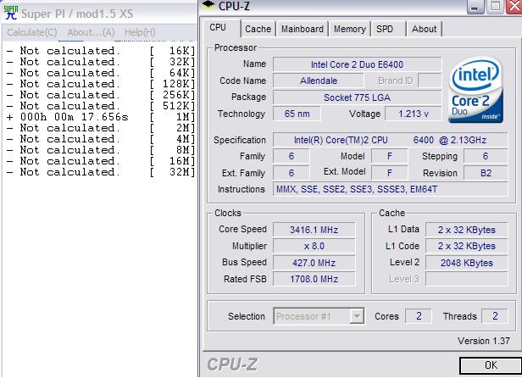Click the Super PI / mod1.5 XS title bar
The height and width of the screenshot is (384, 522).
click(x=100, y=14)
